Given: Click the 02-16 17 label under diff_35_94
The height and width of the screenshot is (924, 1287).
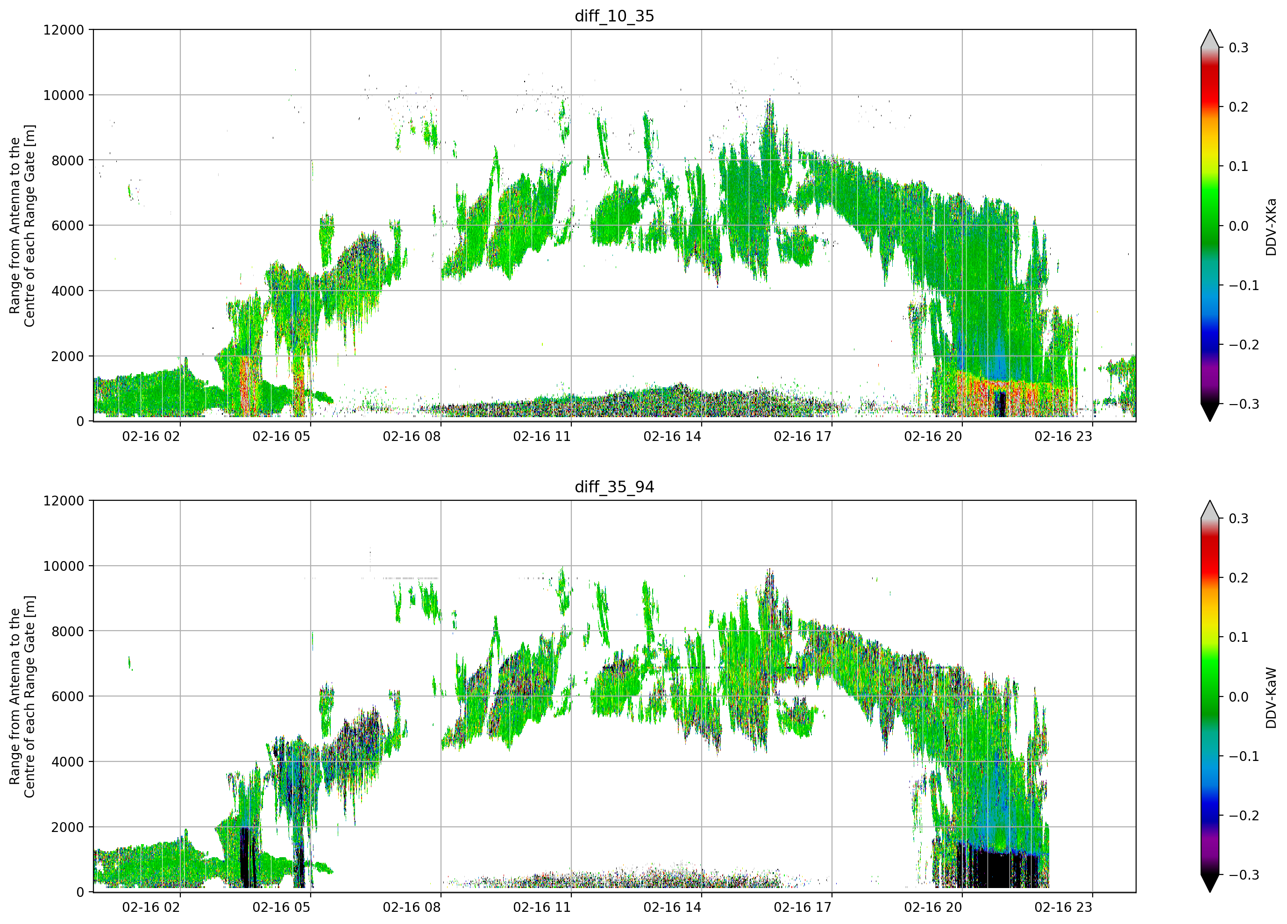Looking at the screenshot, I should click(x=803, y=908).
